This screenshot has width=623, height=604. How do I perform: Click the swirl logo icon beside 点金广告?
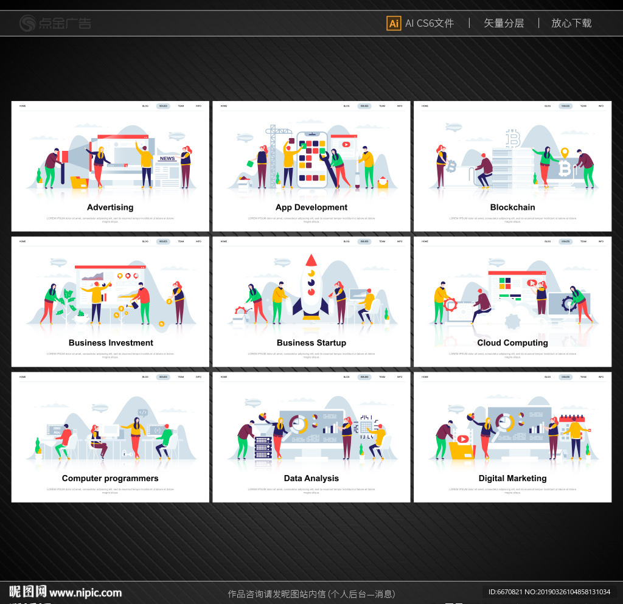(27, 23)
